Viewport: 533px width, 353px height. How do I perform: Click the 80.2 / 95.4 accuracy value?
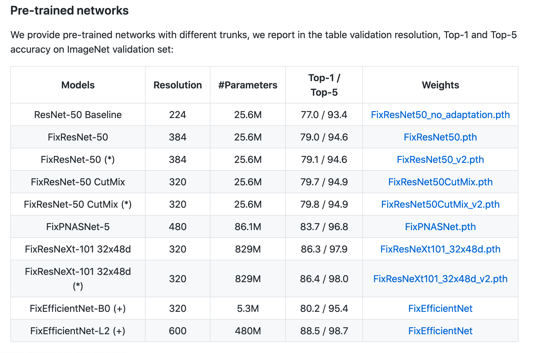coord(324,308)
